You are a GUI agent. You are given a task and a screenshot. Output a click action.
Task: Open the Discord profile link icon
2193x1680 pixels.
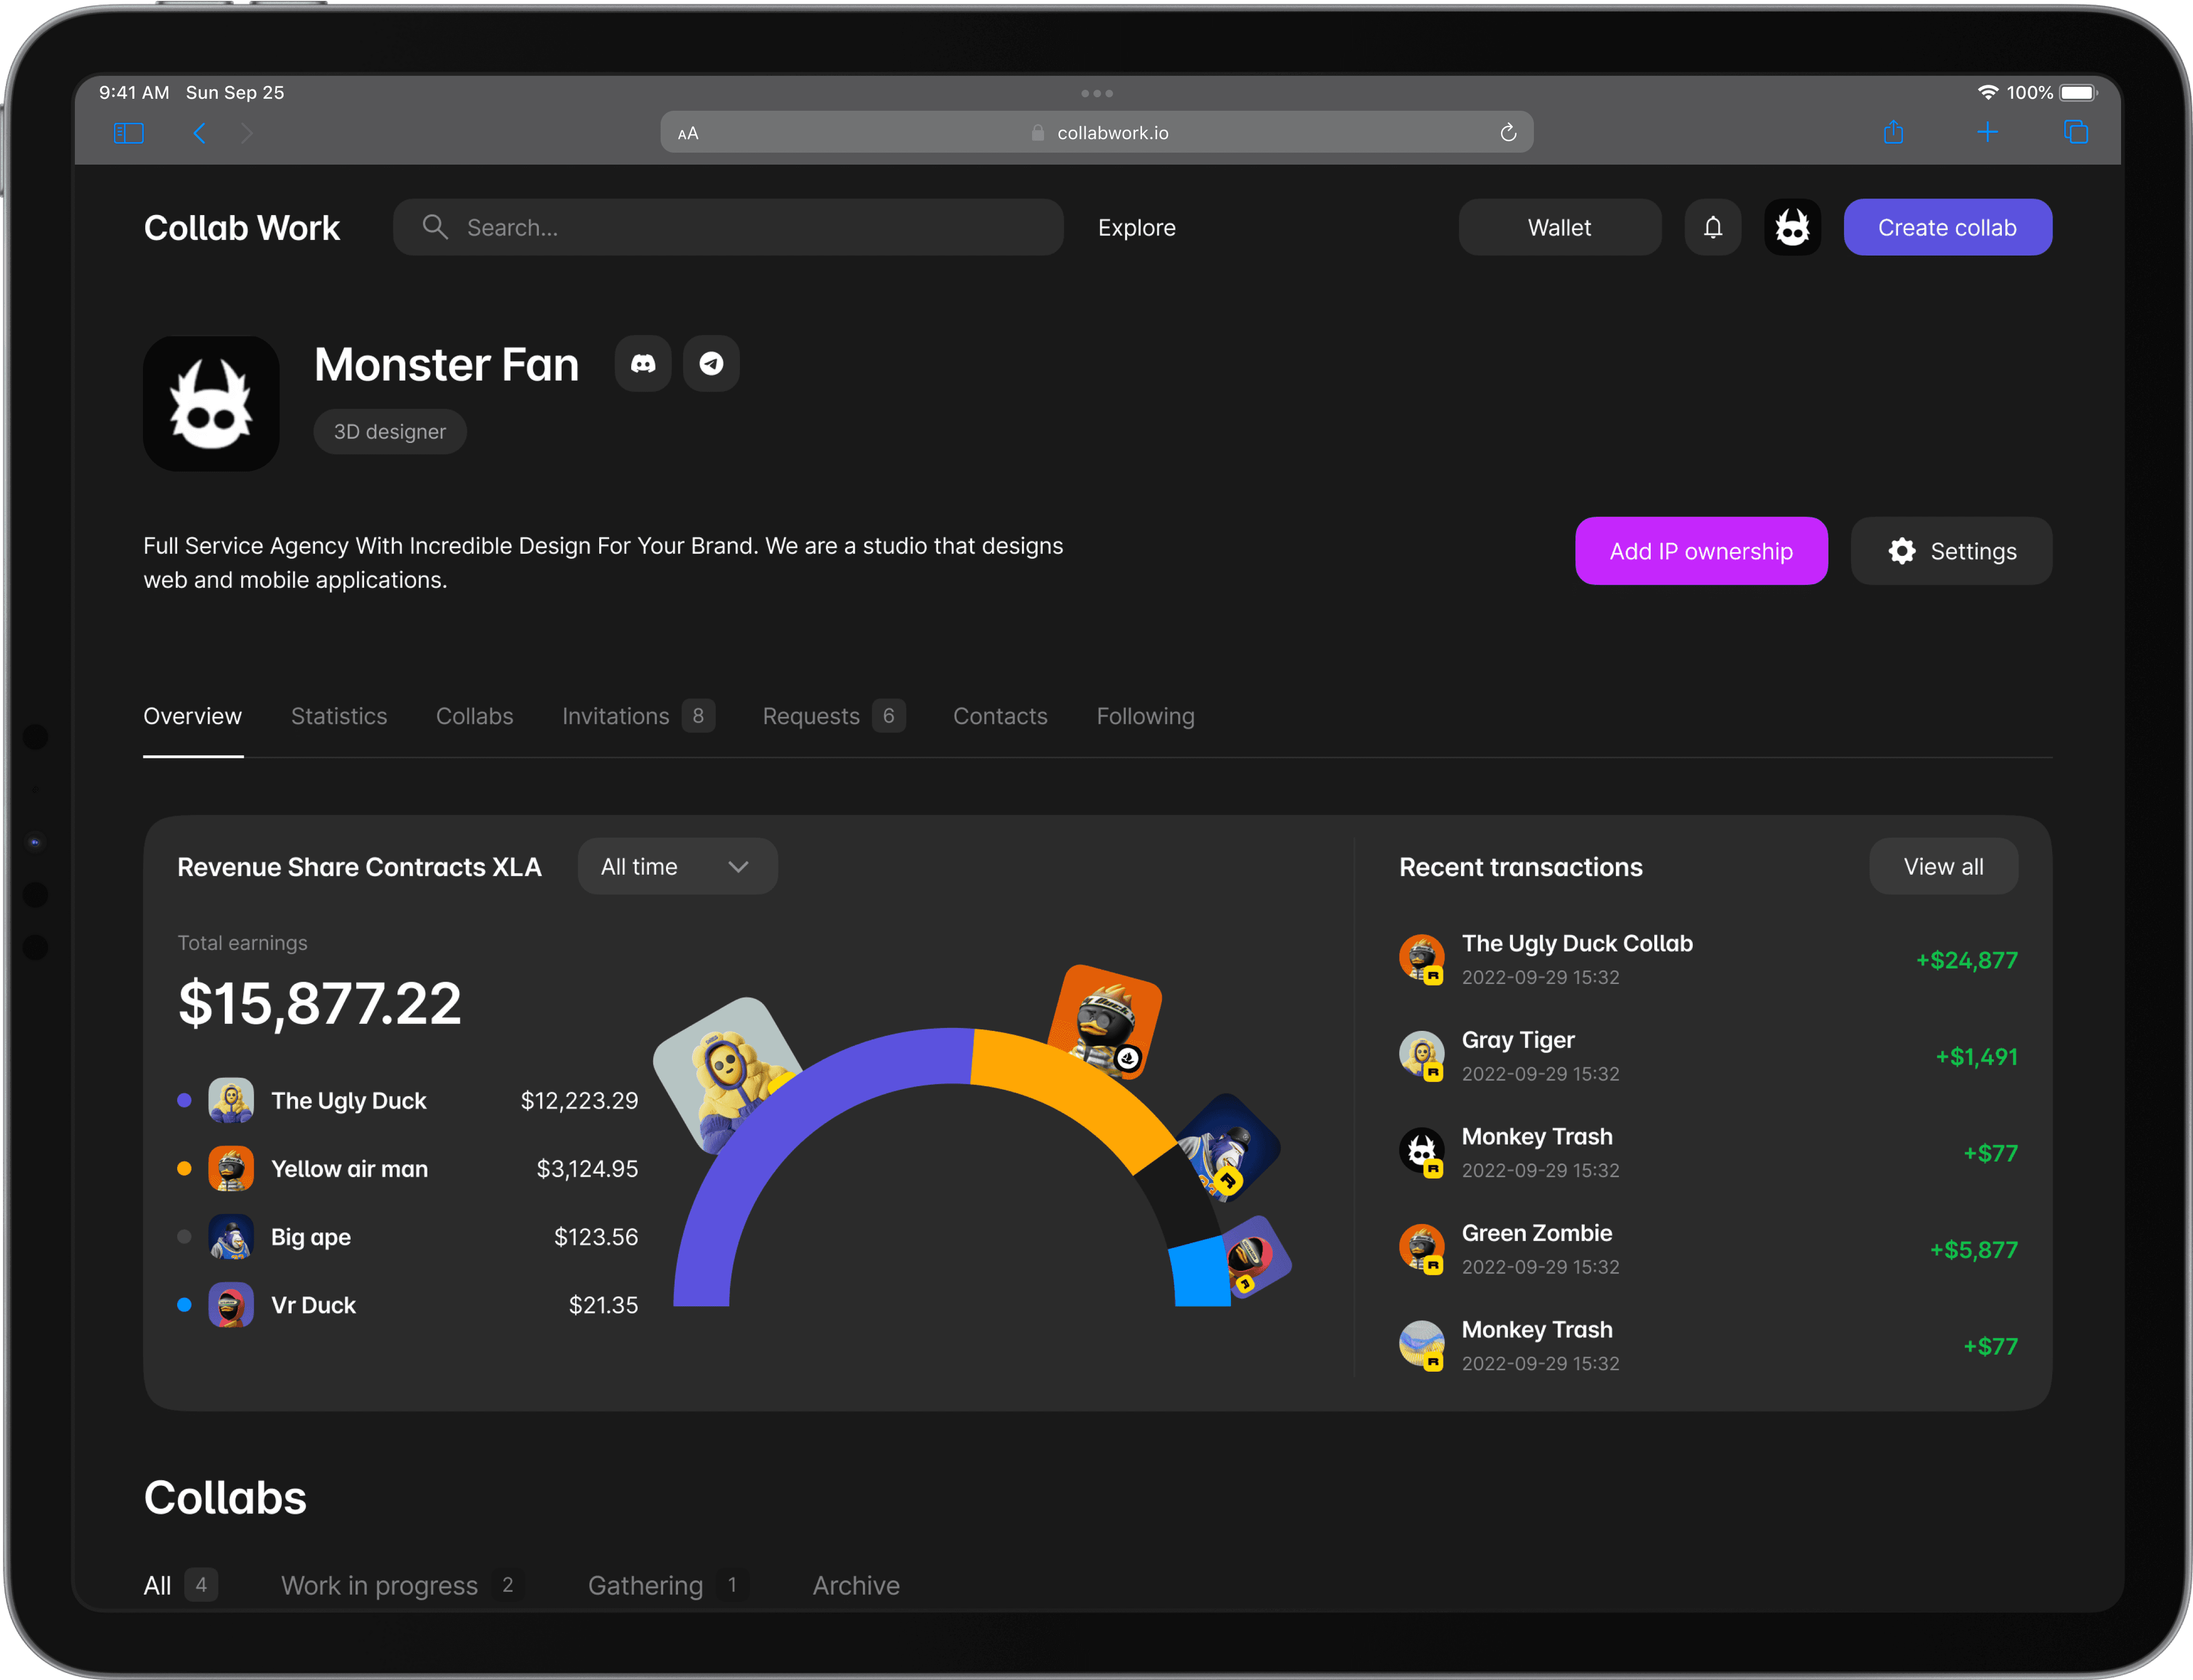(642, 363)
